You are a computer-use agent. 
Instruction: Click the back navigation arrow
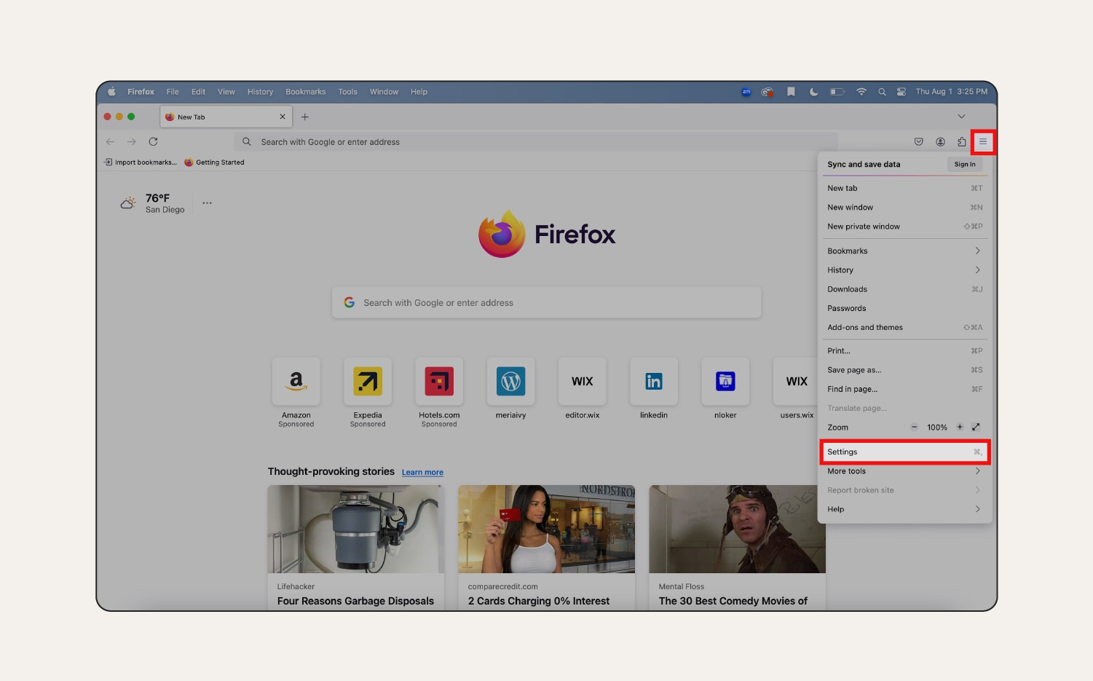click(110, 141)
